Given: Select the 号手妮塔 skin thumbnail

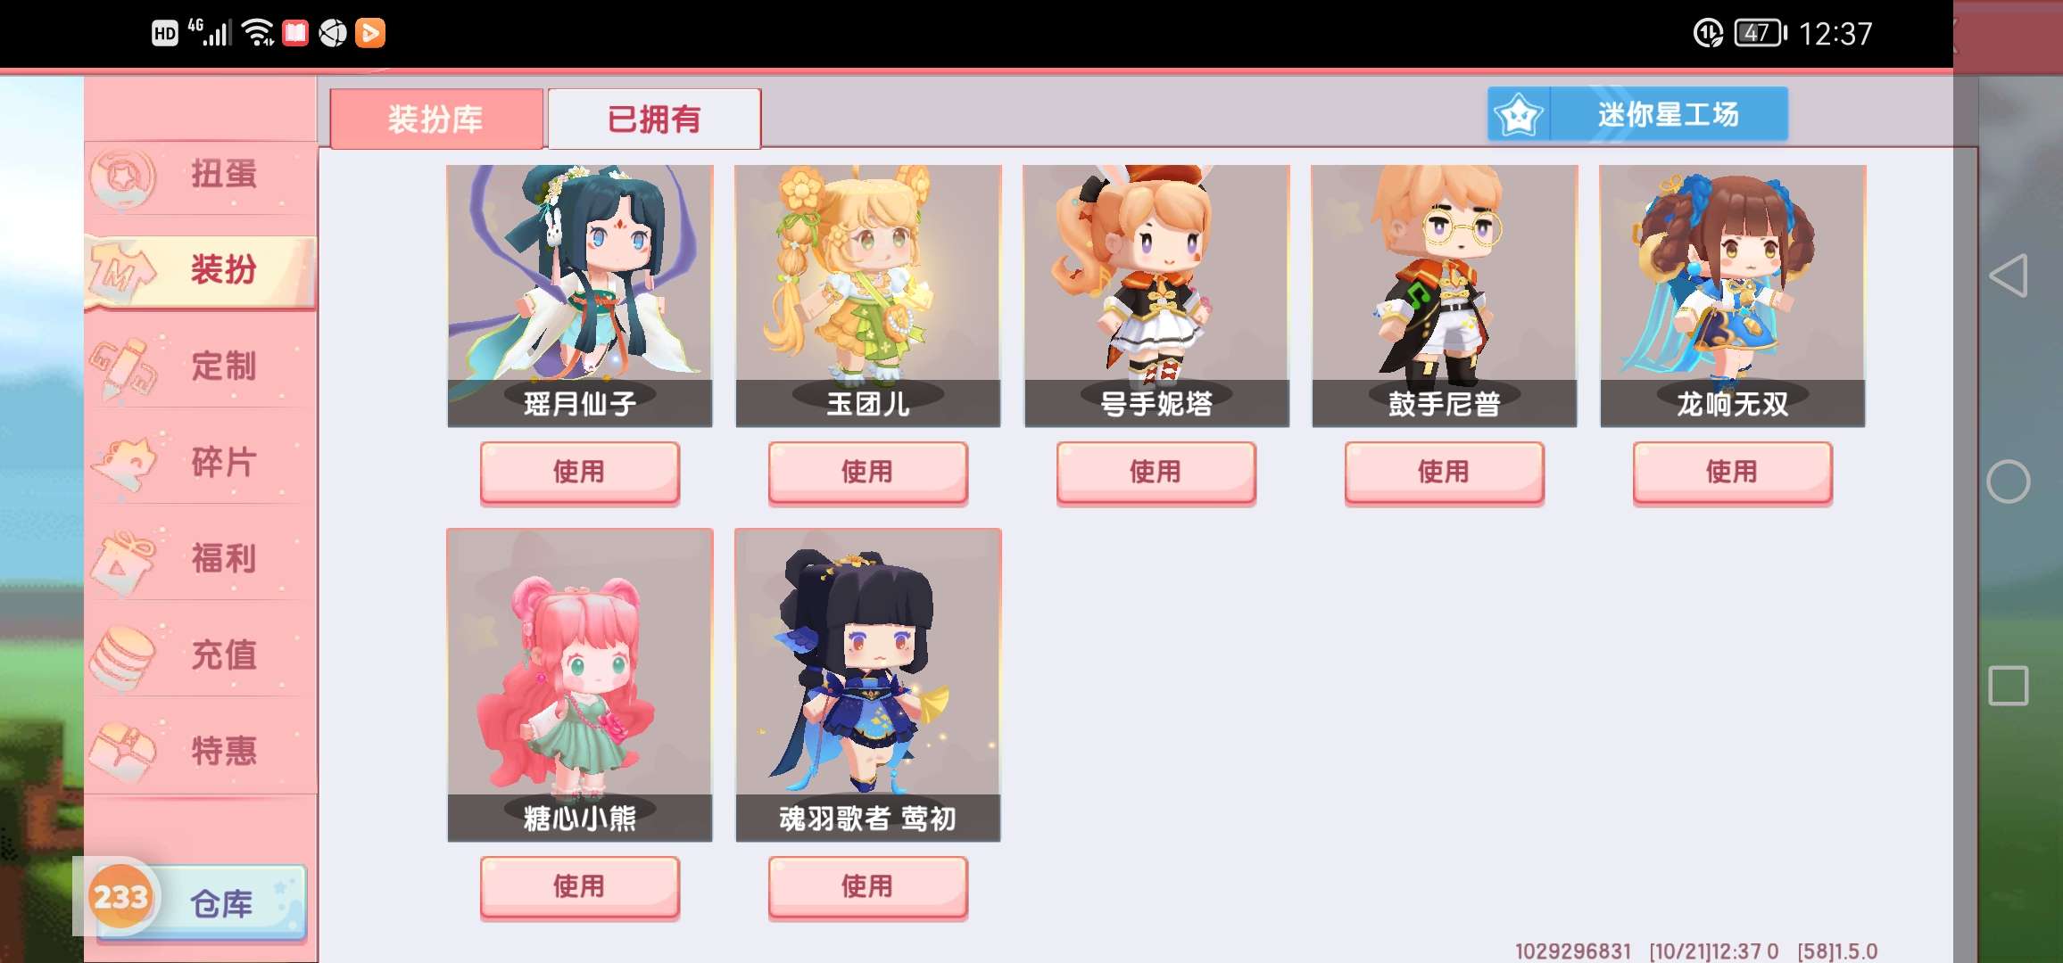Looking at the screenshot, I should click(x=1156, y=296).
